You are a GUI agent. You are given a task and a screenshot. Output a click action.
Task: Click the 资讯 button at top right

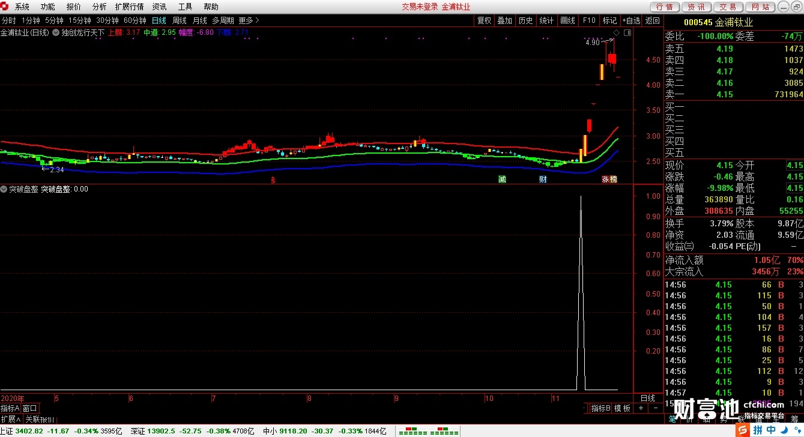[x=697, y=7]
